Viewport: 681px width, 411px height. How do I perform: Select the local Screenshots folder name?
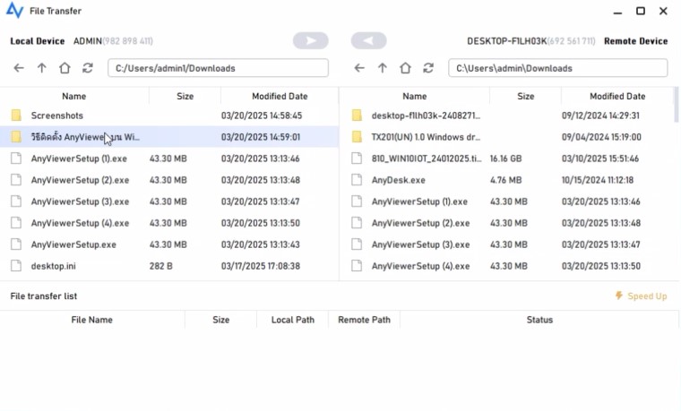[56, 116]
